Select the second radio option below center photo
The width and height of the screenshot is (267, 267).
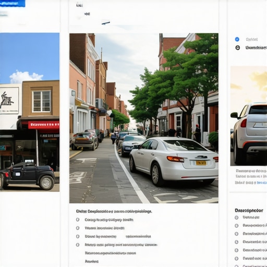pos(78,228)
